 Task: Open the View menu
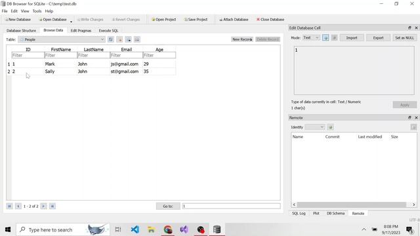(x=25, y=11)
